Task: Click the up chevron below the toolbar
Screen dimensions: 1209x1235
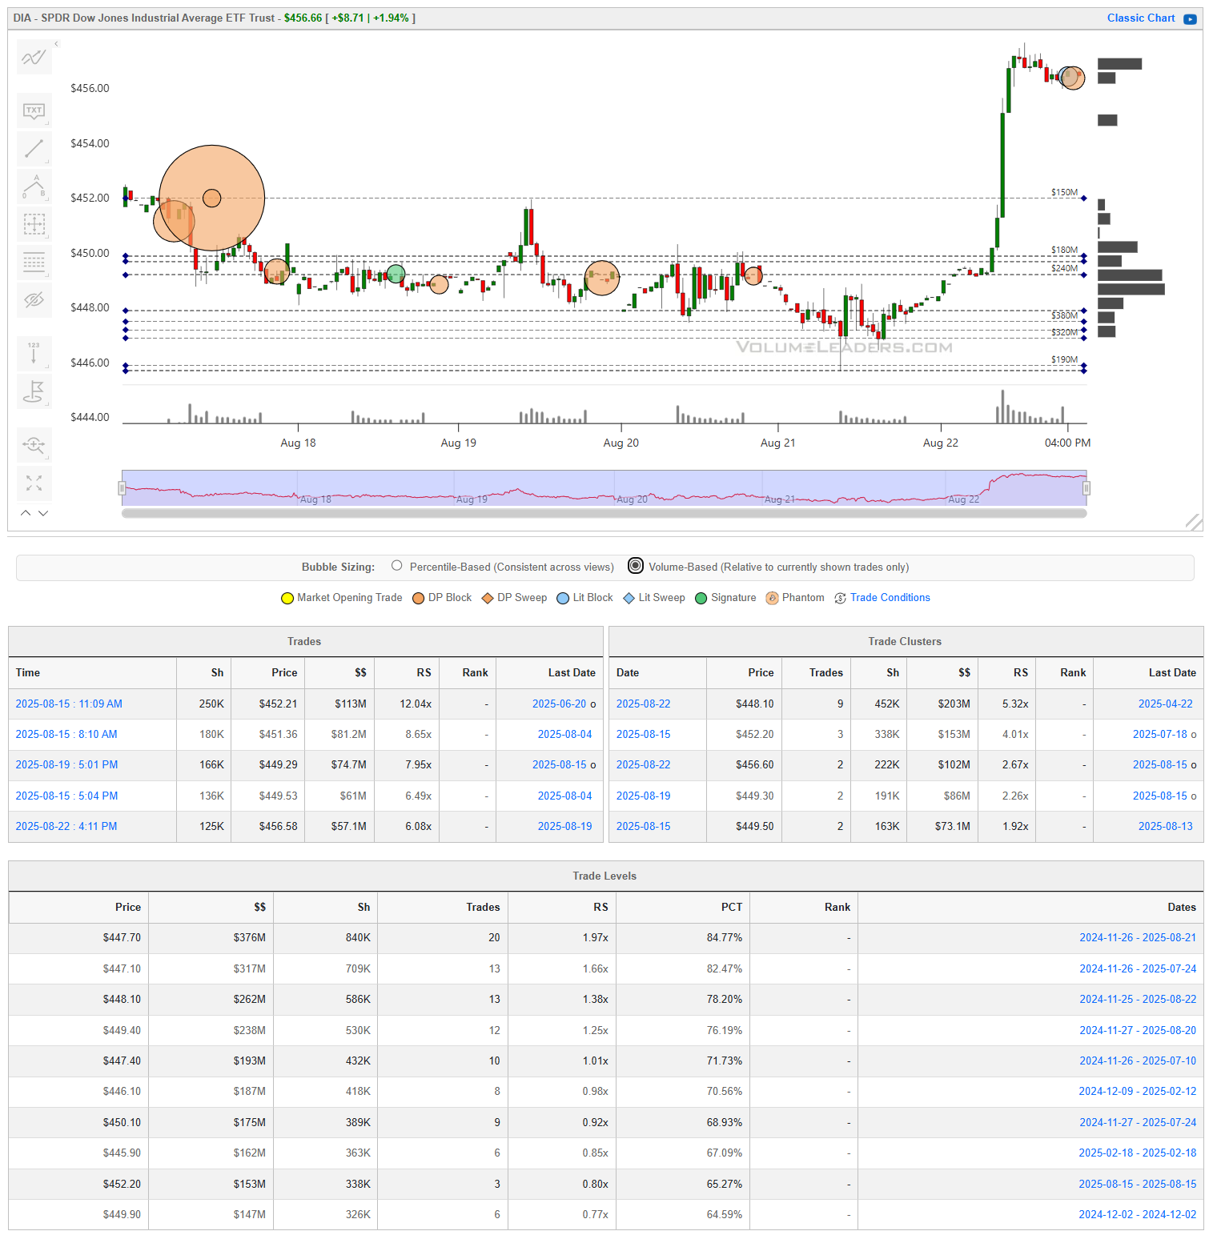Action: click(x=26, y=513)
